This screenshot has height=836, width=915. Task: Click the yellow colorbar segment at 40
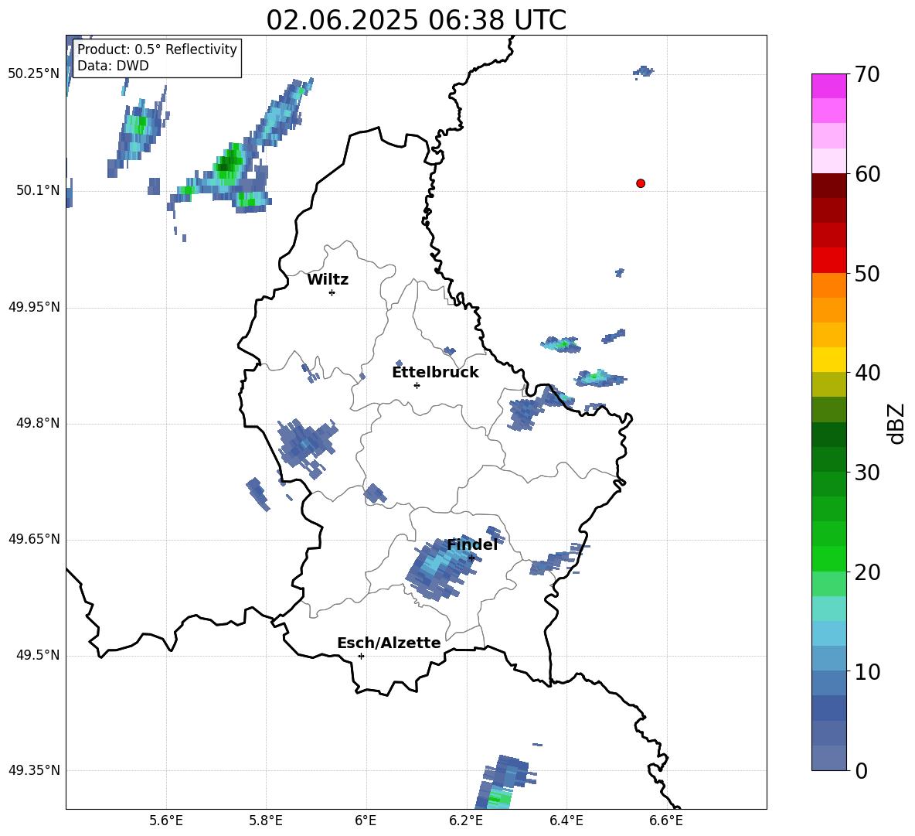point(828,360)
